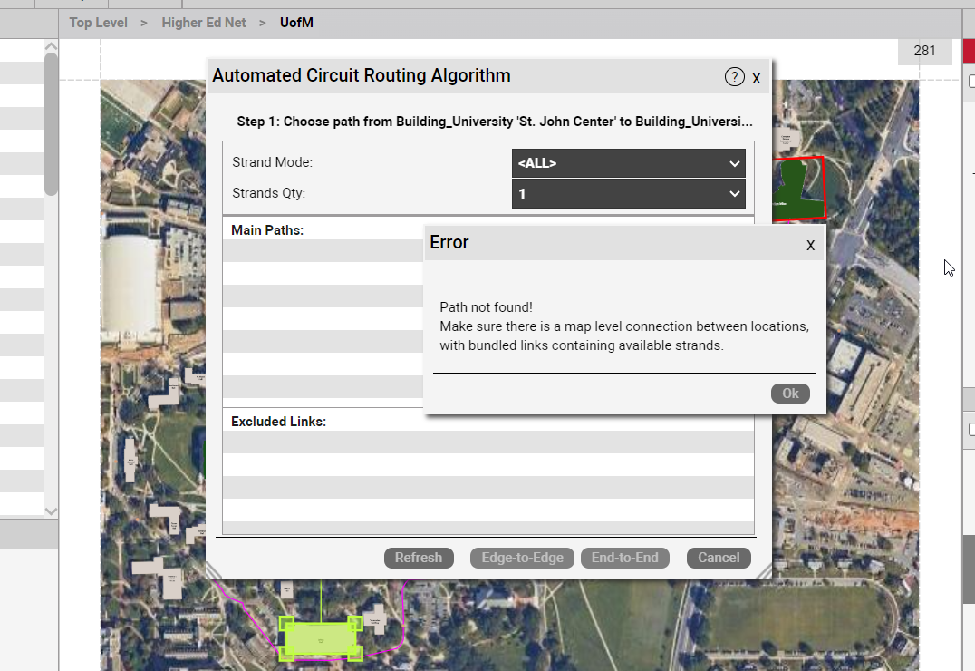
Task: Click the Cancel button
Action: 719,558
